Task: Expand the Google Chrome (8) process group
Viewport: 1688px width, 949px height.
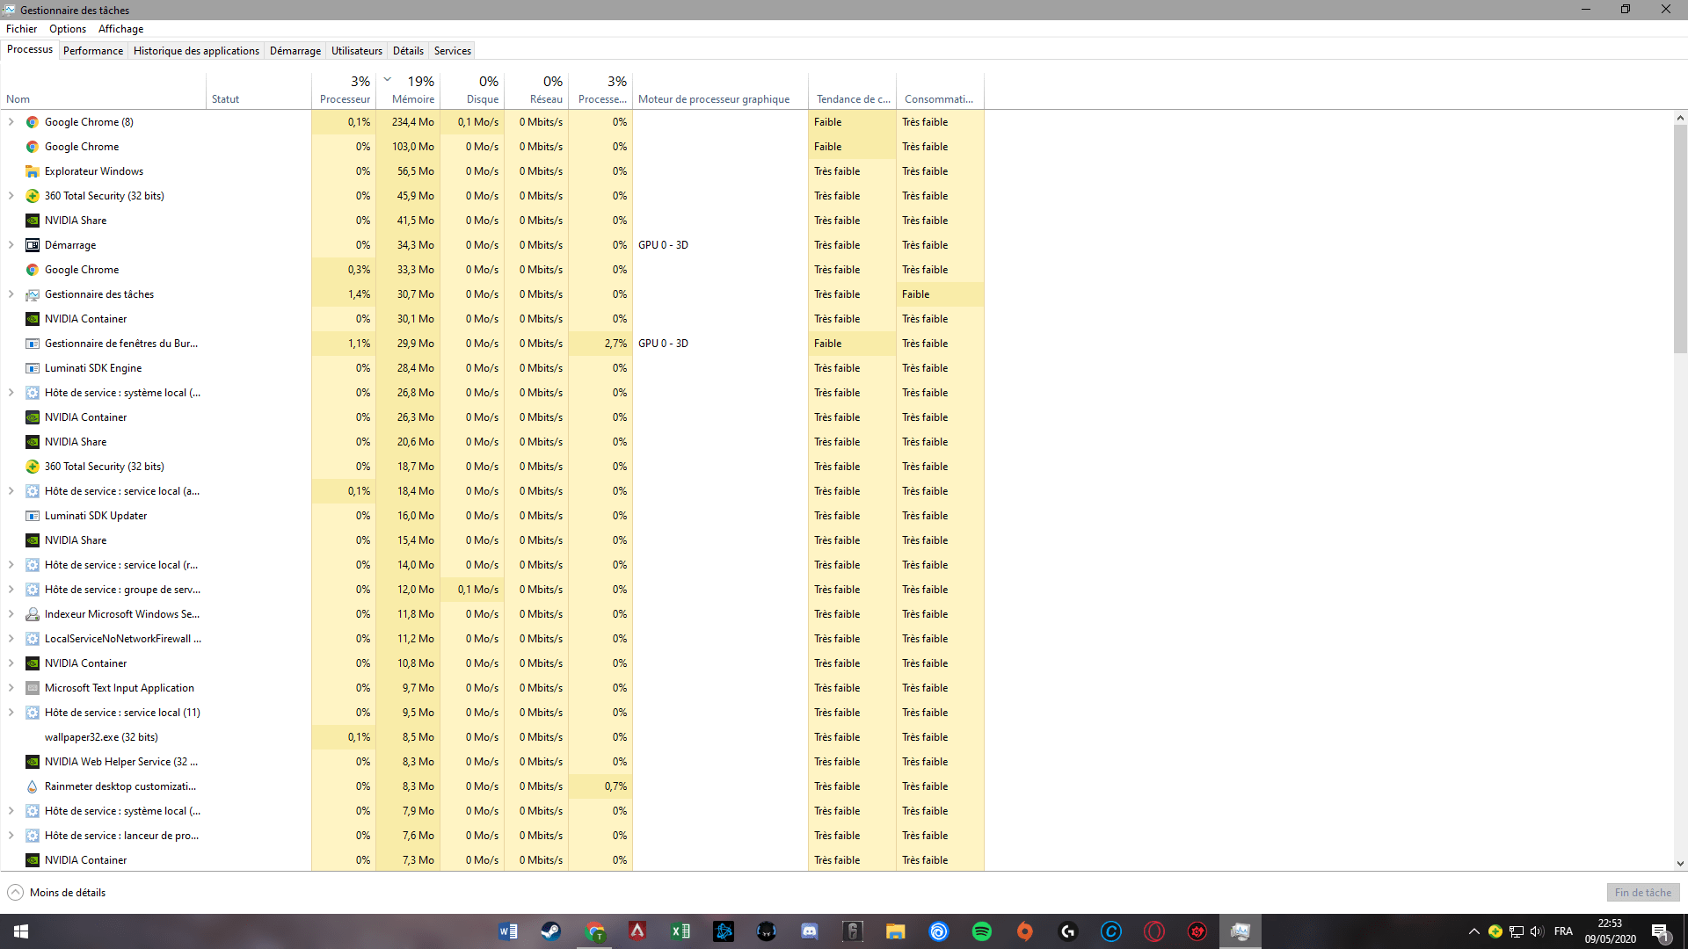Action: (11, 122)
